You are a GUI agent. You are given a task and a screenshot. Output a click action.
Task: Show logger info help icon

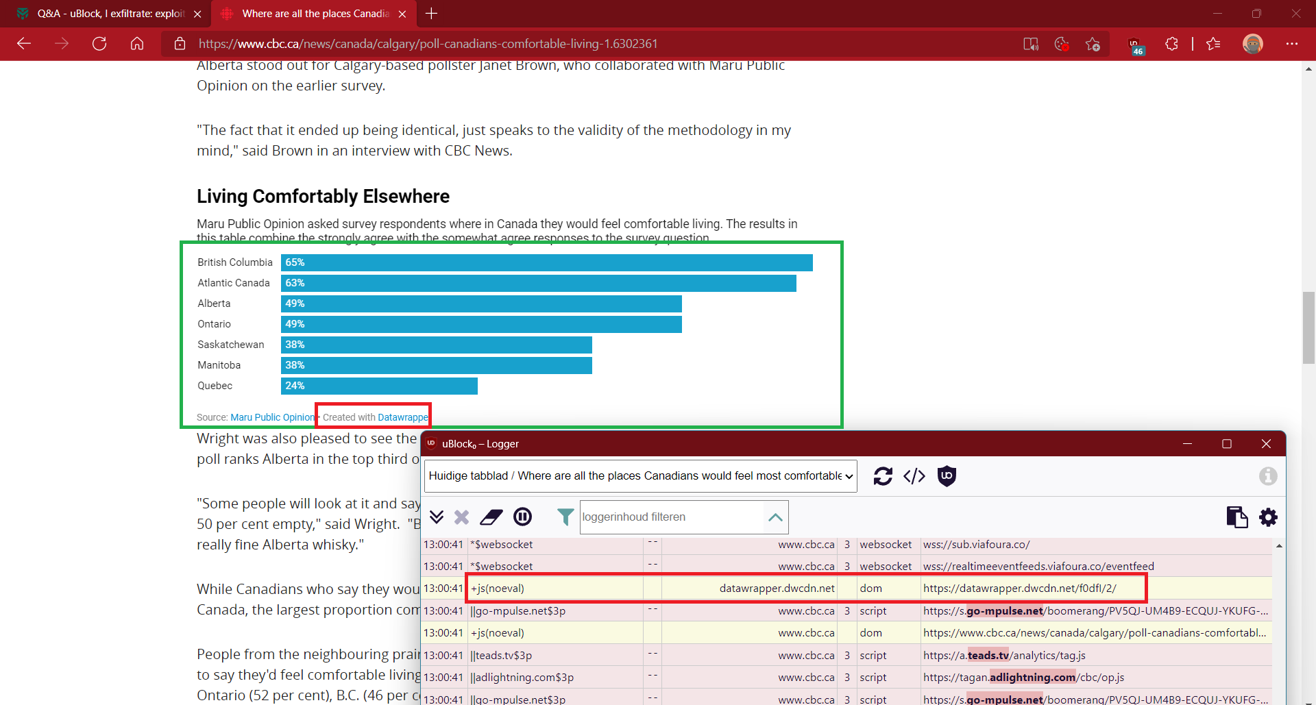click(x=1268, y=476)
